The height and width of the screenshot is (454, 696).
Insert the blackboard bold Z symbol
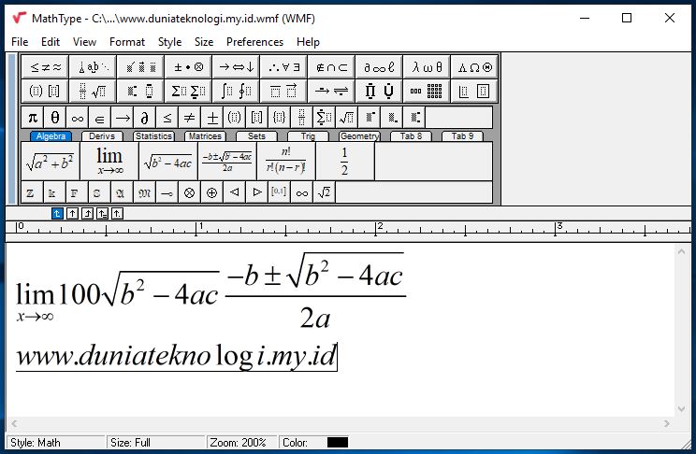click(32, 192)
